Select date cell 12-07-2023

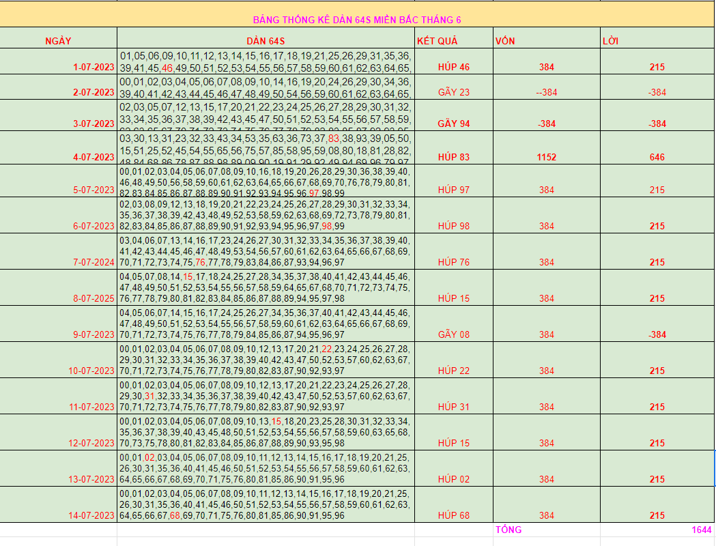tap(59, 432)
